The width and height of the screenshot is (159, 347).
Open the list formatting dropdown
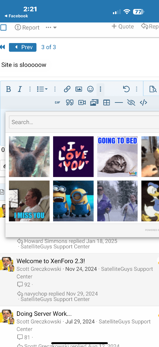coord(42,89)
